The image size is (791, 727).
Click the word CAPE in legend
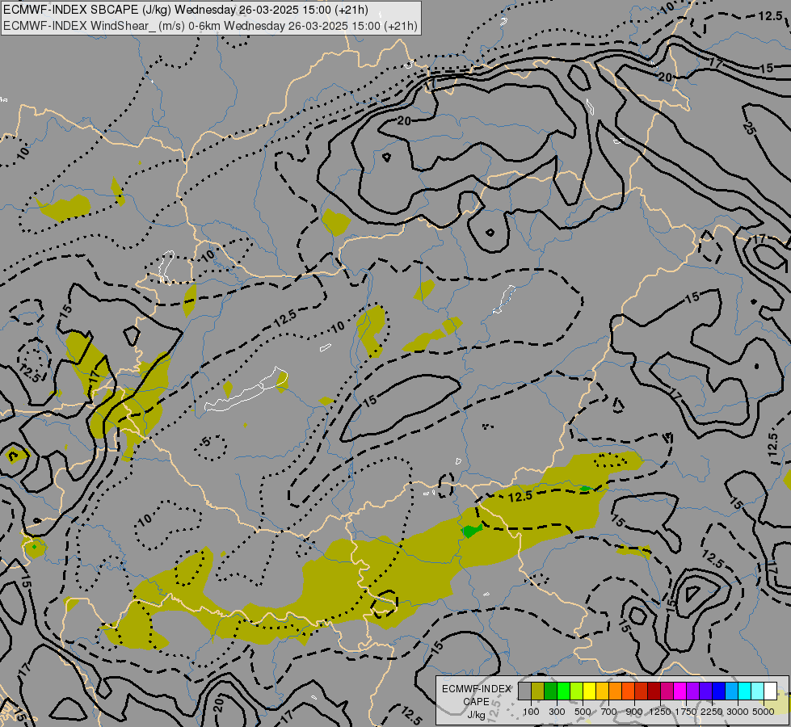click(x=476, y=702)
